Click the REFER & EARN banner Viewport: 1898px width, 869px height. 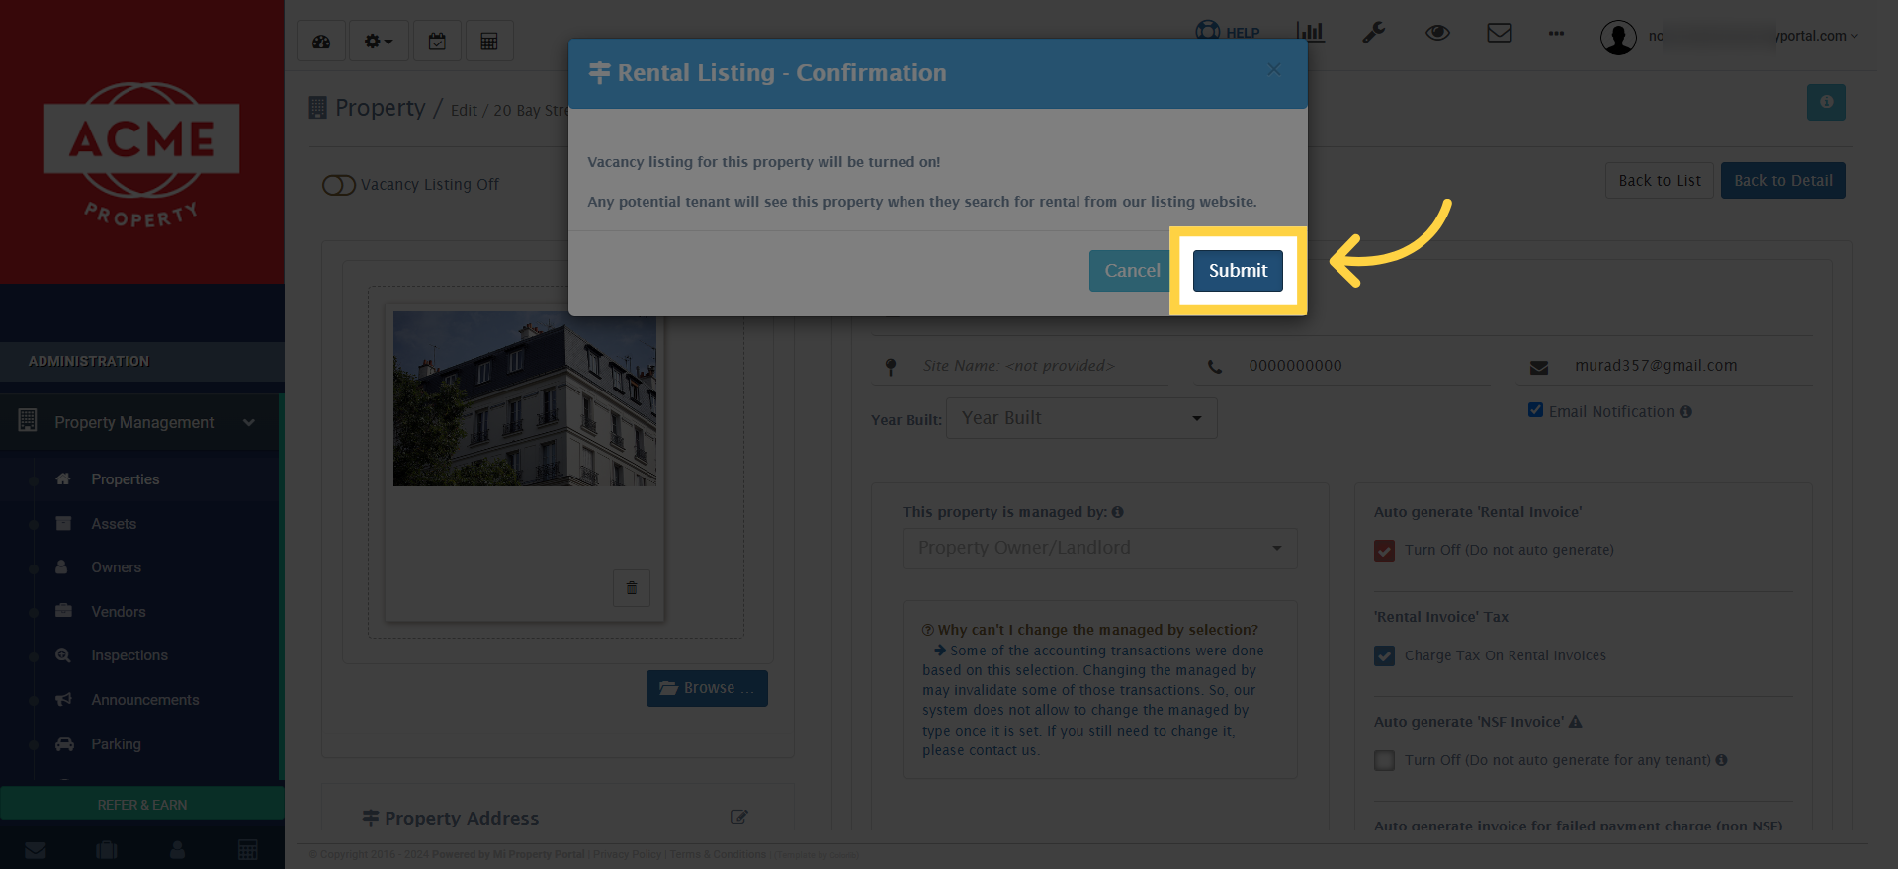pos(141,804)
